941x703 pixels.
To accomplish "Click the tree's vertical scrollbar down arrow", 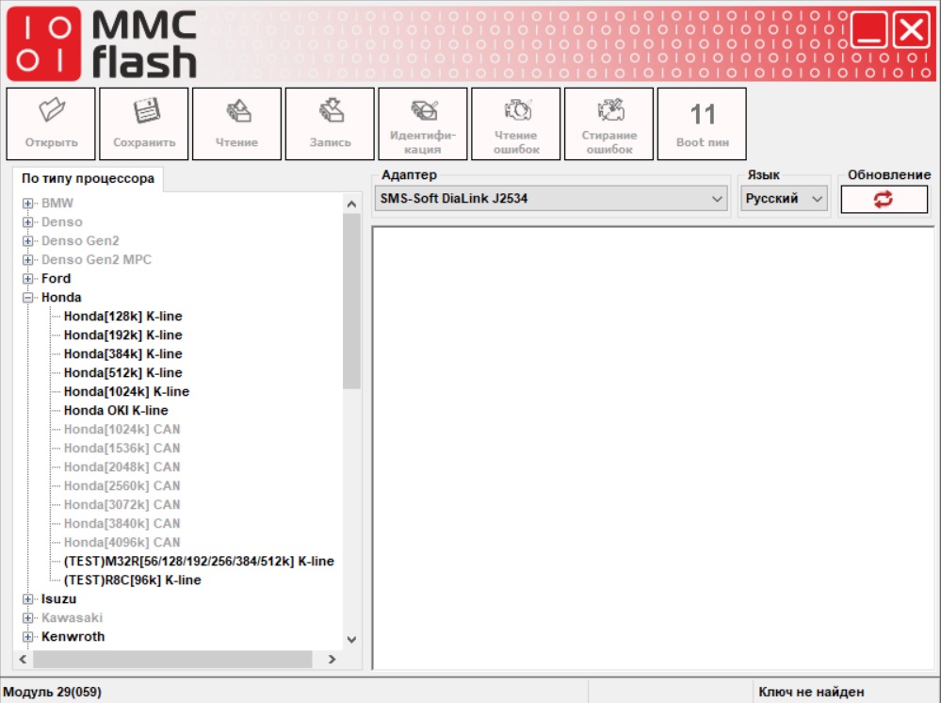I will coord(352,639).
